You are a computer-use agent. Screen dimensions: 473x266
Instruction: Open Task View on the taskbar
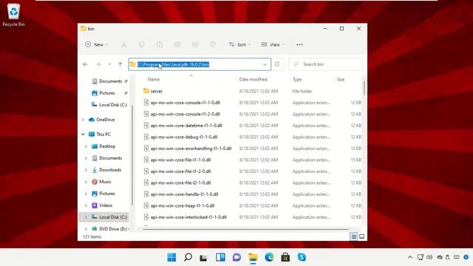(x=204, y=257)
